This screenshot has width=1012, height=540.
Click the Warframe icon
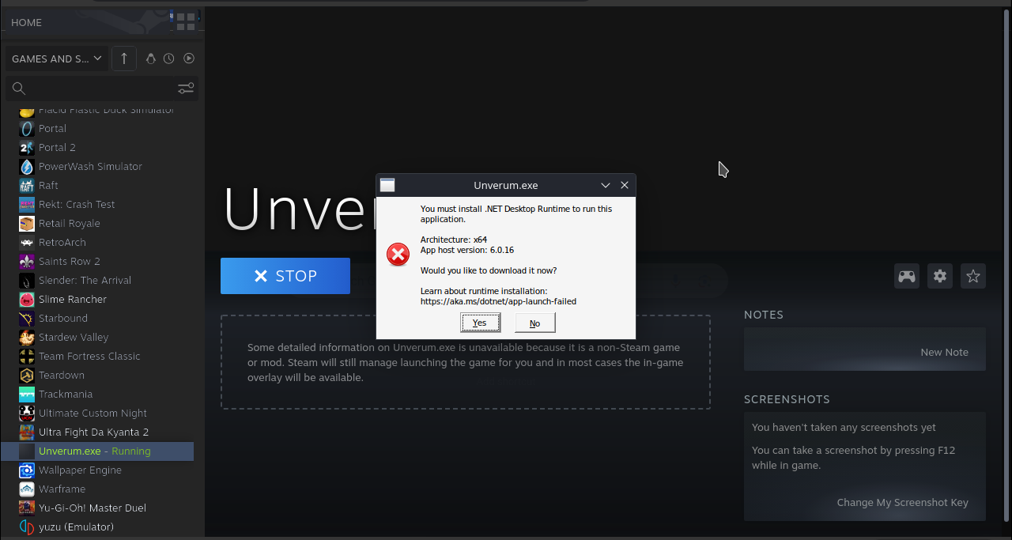click(27, 489)
